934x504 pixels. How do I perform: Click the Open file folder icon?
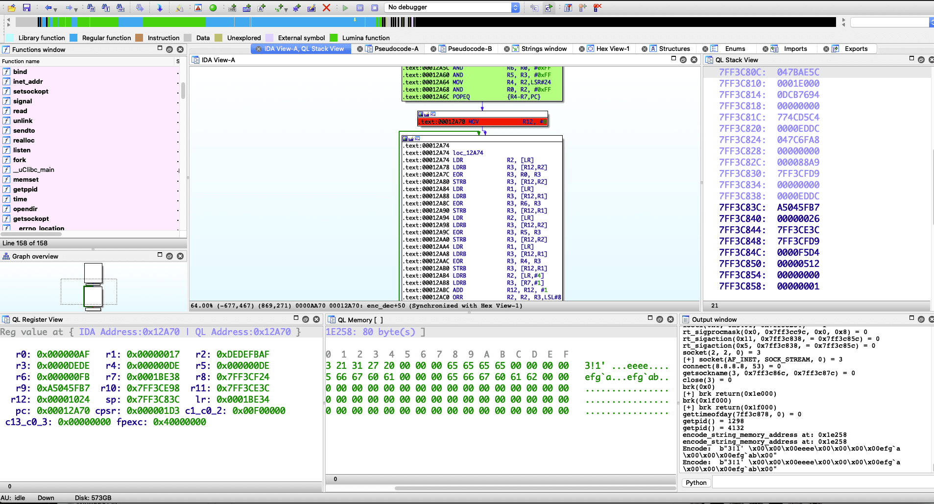pyautogui.click(x=12, y=7)
